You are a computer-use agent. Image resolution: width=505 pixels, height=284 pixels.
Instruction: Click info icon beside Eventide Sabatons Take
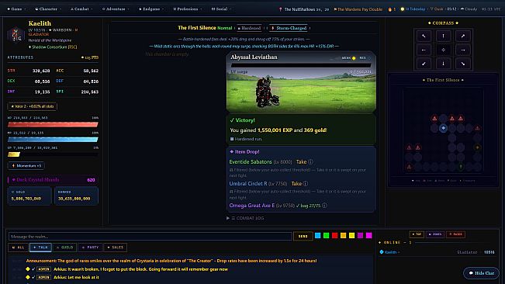[310, 162]
